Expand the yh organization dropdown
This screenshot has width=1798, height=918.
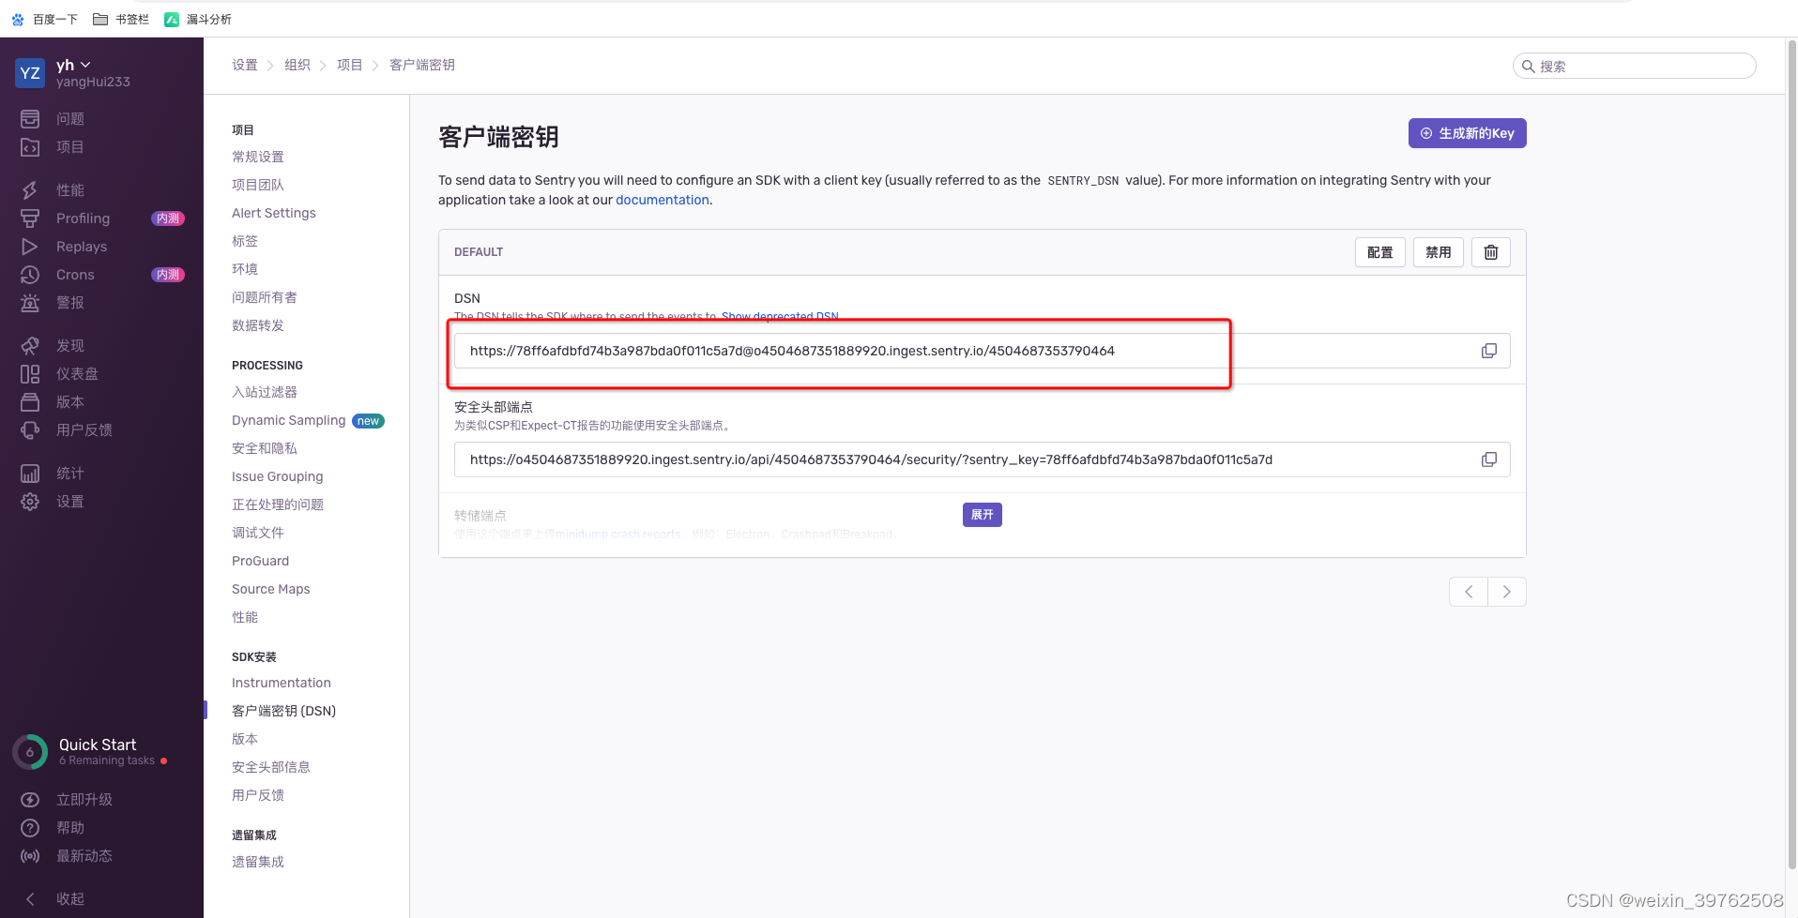(x=73, y=65)
